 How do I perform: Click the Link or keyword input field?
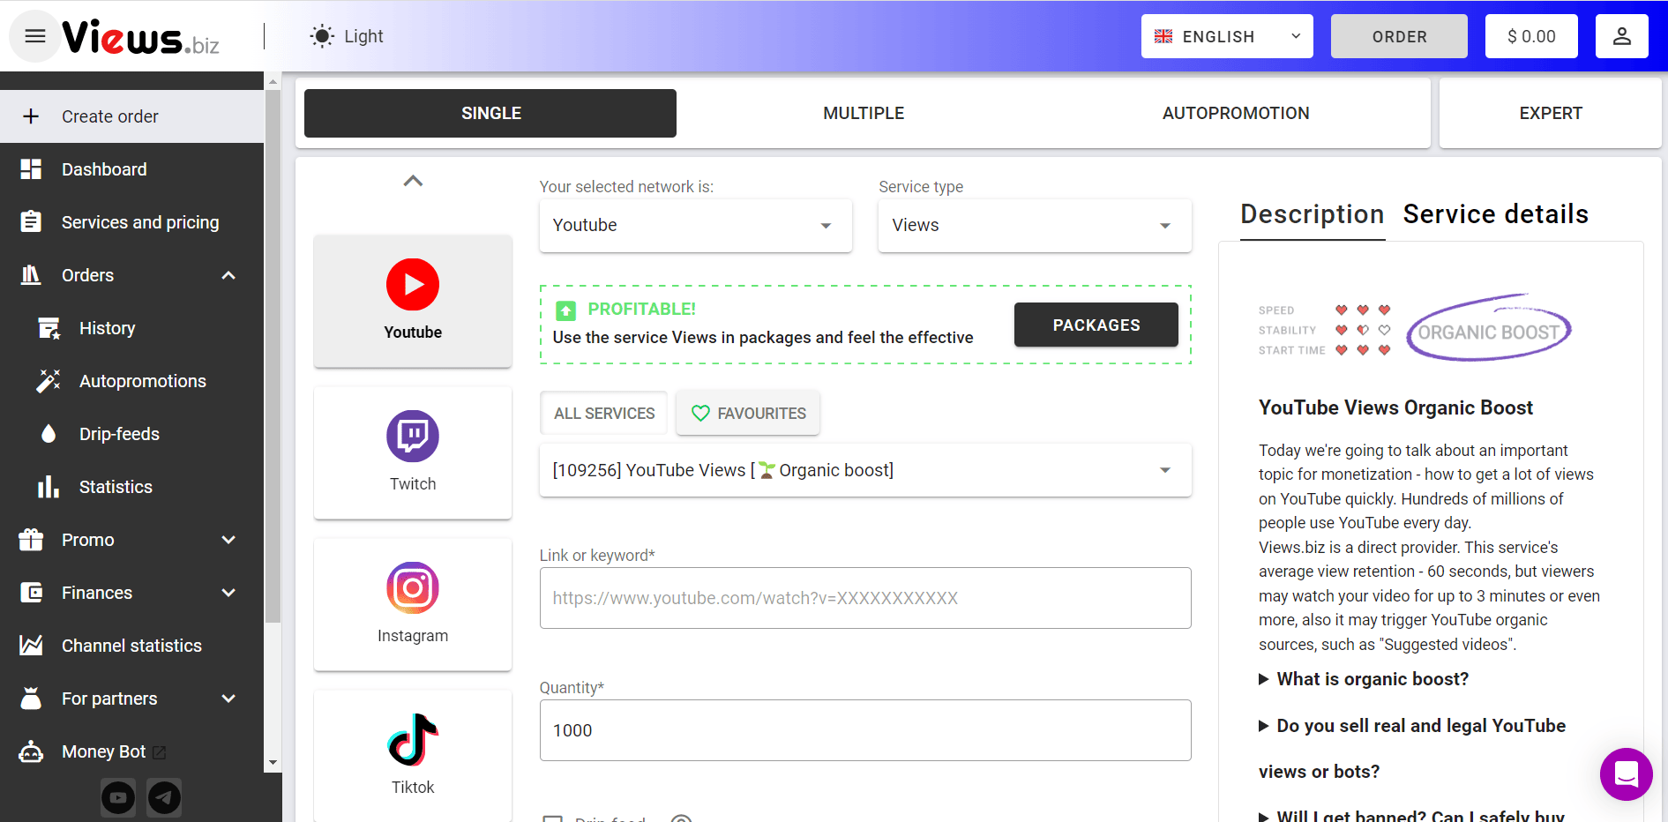(864, 598)
